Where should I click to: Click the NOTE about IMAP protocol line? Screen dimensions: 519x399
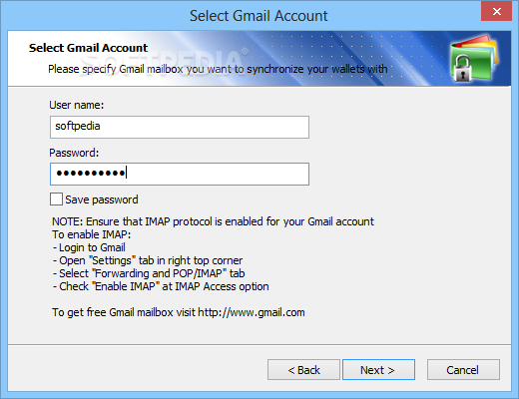[x=213, y=221]
